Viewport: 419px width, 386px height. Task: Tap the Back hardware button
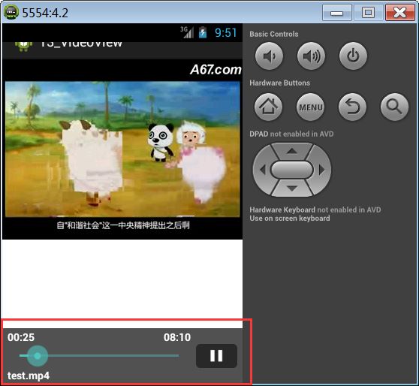[x=352, y=107]
